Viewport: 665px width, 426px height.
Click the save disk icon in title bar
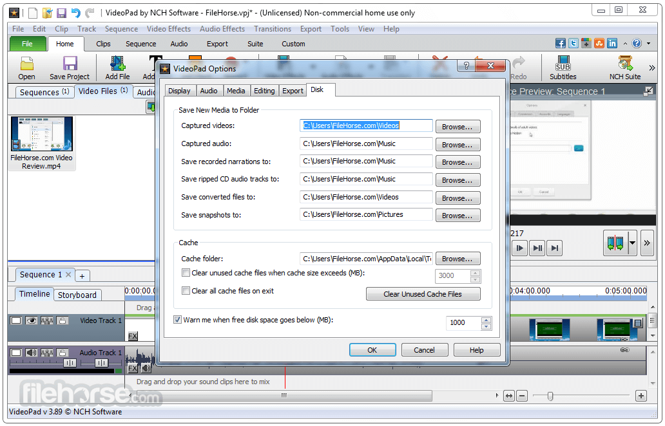[61, 13]
